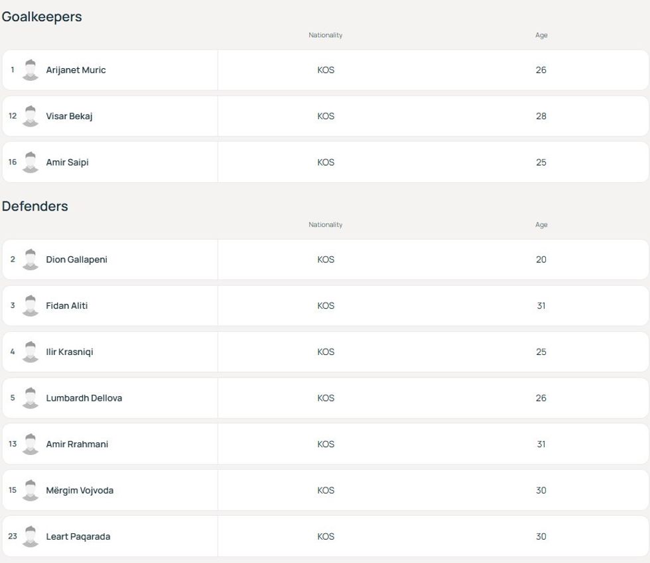Screen dimensions: 650x563
Task: Go to Amir Rrahmani's player page
Action: coord(77,444)
